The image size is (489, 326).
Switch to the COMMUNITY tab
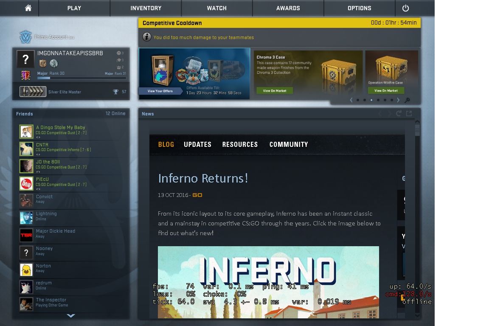[289, 144]
